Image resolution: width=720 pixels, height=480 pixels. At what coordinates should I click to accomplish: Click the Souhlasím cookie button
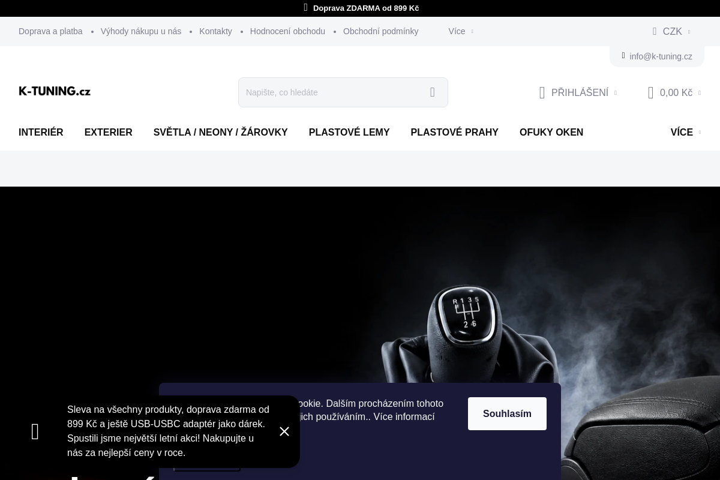[507, 413]
